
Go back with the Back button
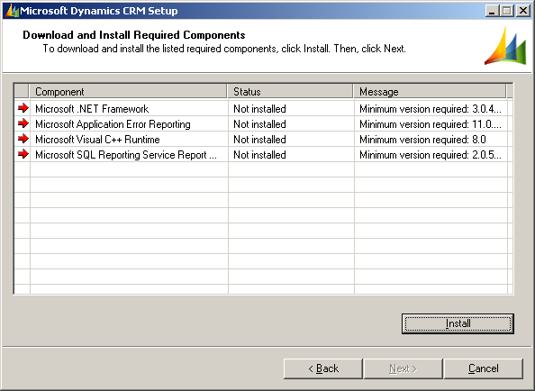pyautogui.click(x=322, y=368)
